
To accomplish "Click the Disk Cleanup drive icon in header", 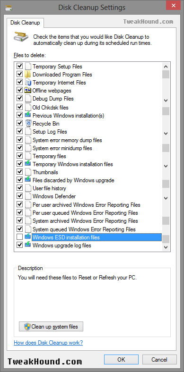I will [21, 37].
